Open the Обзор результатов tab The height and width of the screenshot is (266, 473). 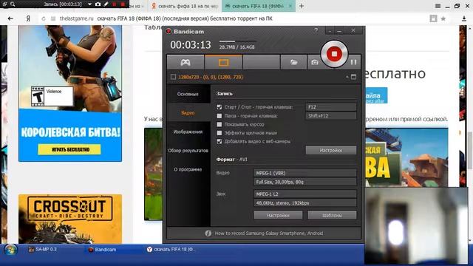pos(188,151)
